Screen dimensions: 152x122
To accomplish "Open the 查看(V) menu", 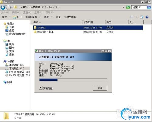I will pyautogui.click(x=27, y=12).
